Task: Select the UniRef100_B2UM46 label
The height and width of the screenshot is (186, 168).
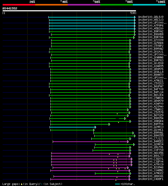Action: click(151, 167)
